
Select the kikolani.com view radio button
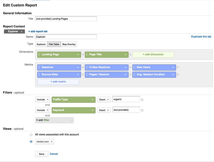31,142
